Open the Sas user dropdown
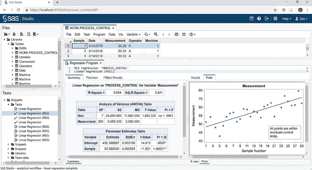The image size is (312, 170). [x=301, y=19]
